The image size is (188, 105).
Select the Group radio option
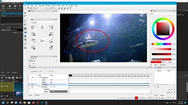30,58
